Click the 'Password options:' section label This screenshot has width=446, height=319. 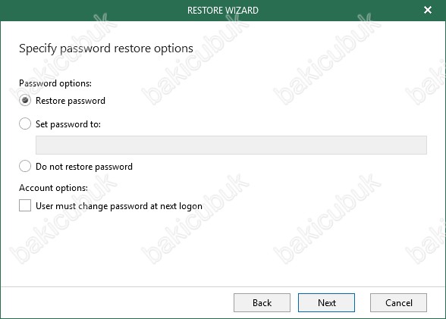point(55,83)
